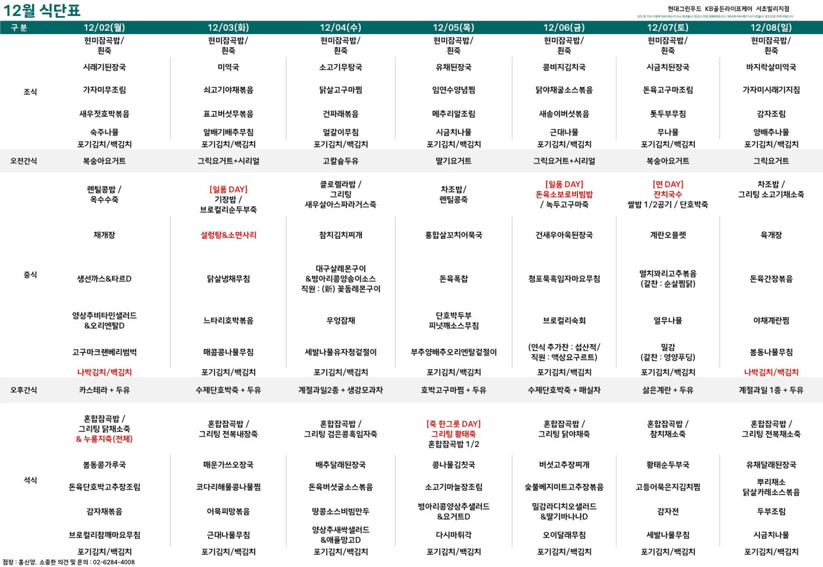Viewport: 823px width, 567px height.
Task: Select the 12/02(월) column header
Action: [104, 28]
